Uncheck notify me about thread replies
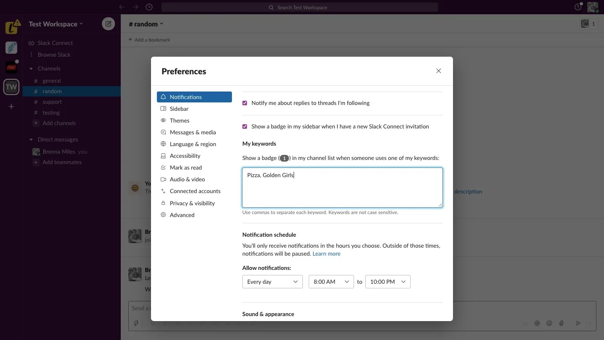The height and width of the screenshot is (340, 604). [x=245, y=103]
